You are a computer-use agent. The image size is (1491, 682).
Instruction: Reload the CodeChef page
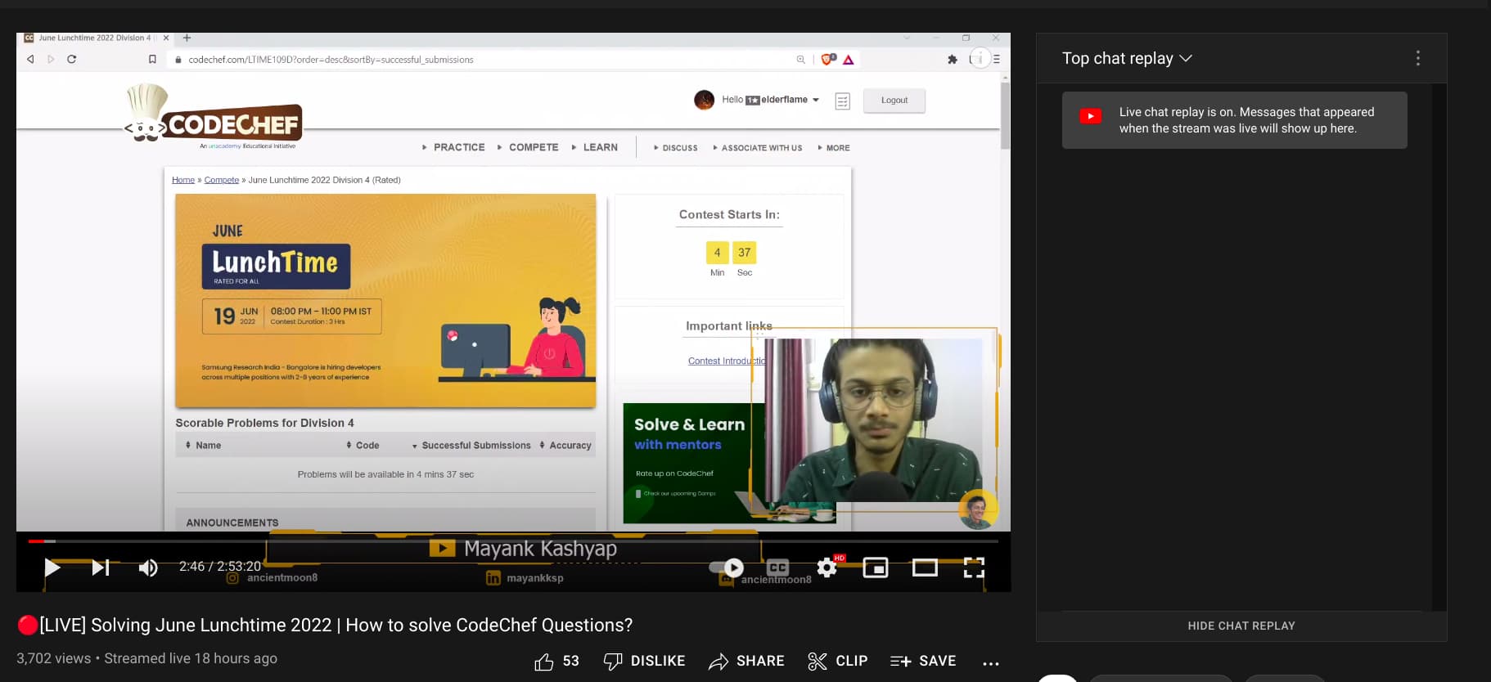pyautogui.click(x=71, y=59)
